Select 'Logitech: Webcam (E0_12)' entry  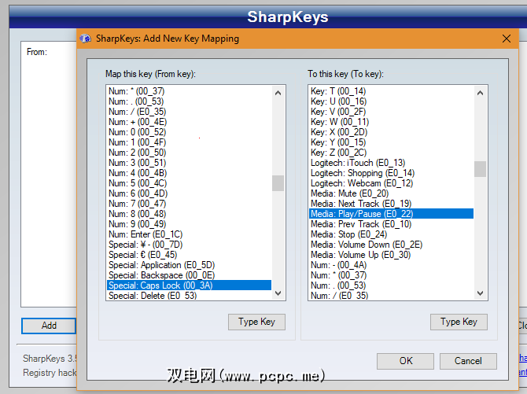(391, 183)
